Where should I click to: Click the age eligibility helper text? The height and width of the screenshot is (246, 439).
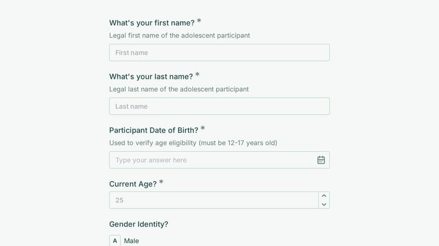[193, 143]
